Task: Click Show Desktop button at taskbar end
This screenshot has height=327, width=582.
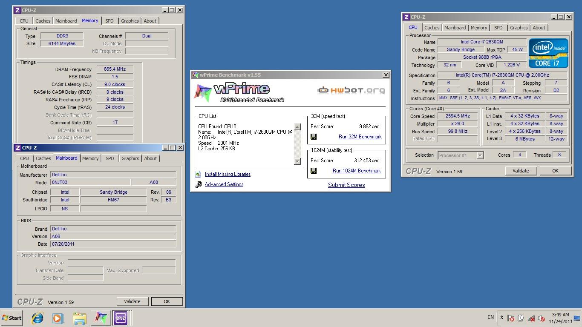Action: 577,318
